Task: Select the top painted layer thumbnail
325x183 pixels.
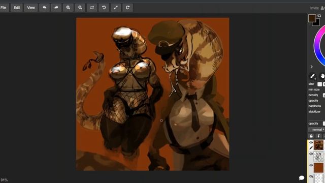Action: [318, 145]
